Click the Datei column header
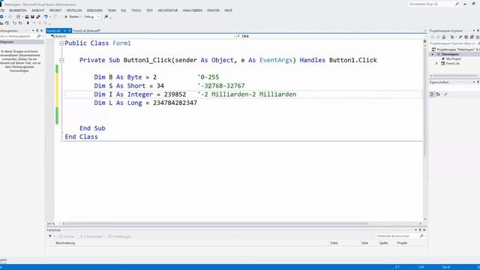Screen dimensions: 480x270 pos(334,243)
